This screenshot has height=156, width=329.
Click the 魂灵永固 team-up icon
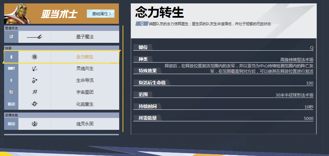[x=34, y=124]
